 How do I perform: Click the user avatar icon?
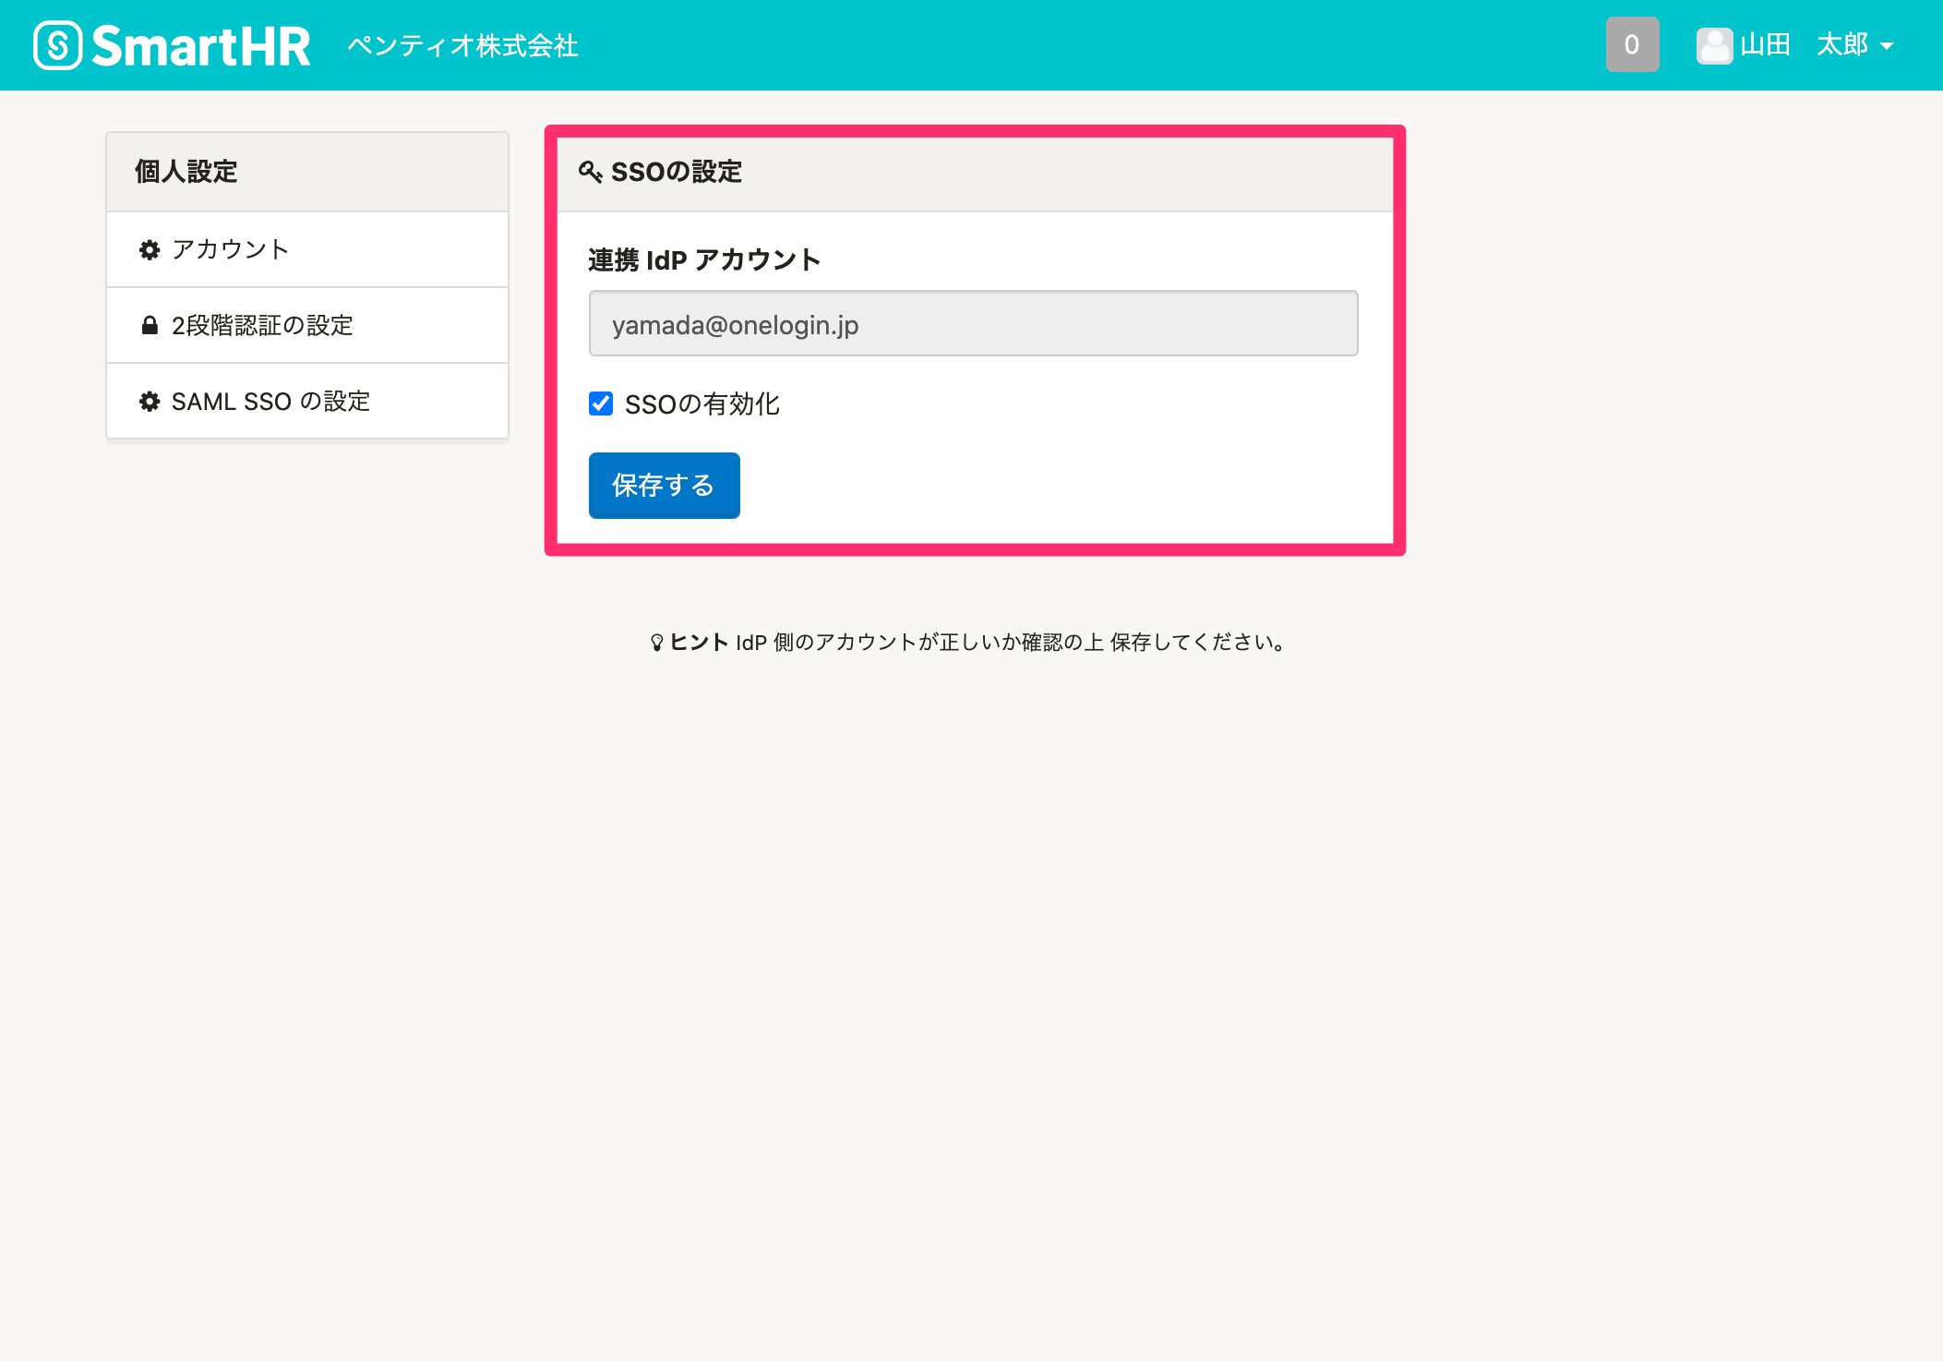point(1714,45)
